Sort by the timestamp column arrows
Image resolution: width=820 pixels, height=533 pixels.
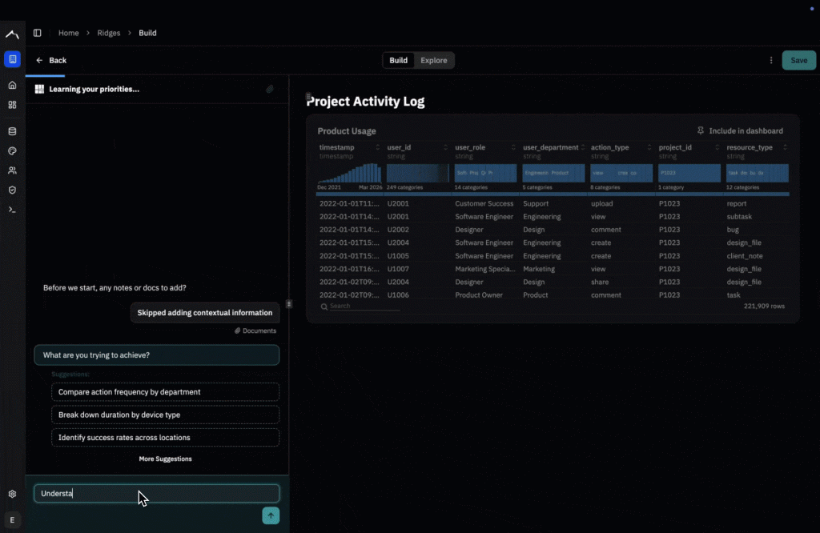[x=378, y=147]
